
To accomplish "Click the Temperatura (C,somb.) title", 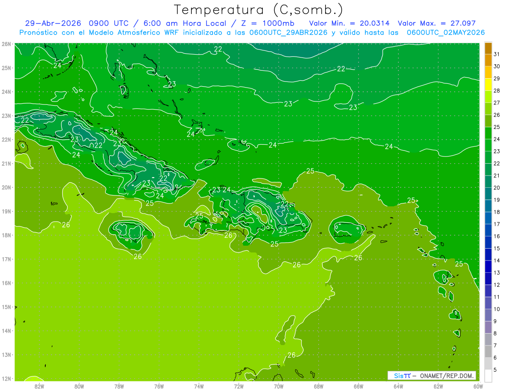I will tap(259, 10).
